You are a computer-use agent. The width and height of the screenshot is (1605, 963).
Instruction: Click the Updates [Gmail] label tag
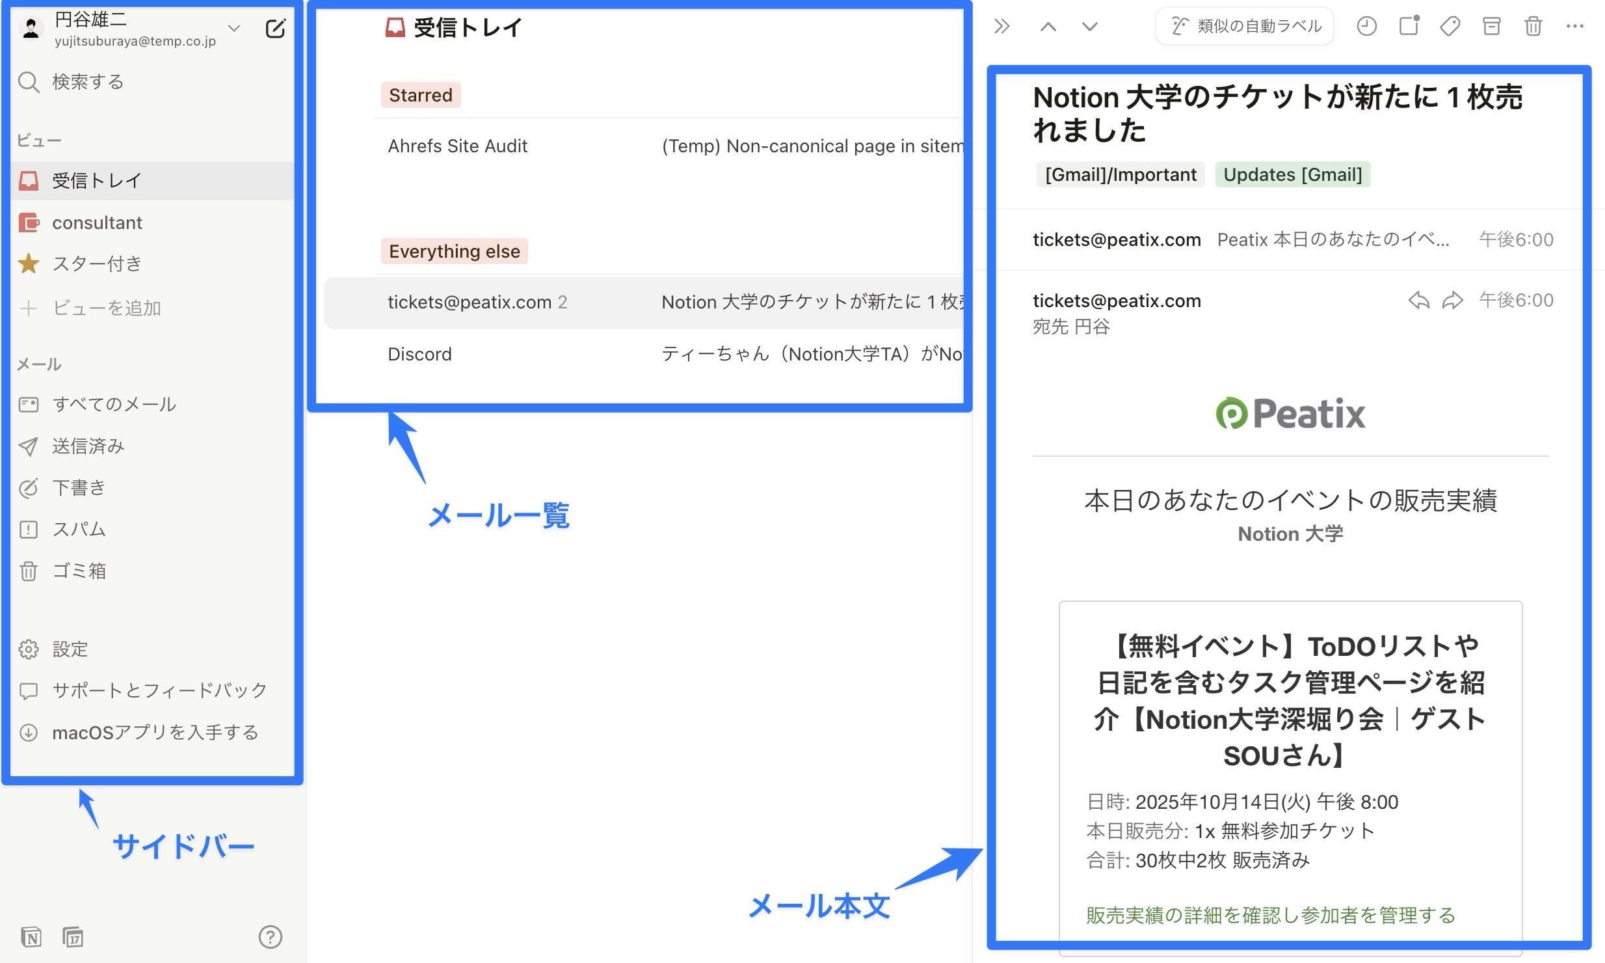tap(1293, 175)
